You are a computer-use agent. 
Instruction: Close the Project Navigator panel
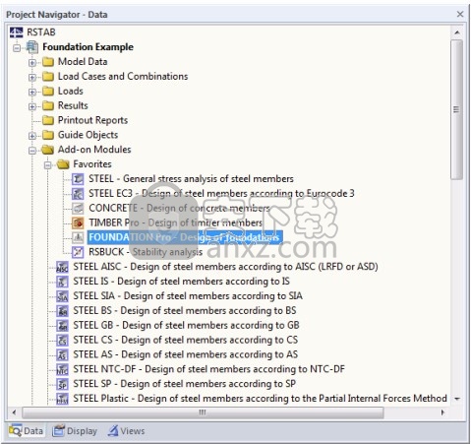click(460, 14)
